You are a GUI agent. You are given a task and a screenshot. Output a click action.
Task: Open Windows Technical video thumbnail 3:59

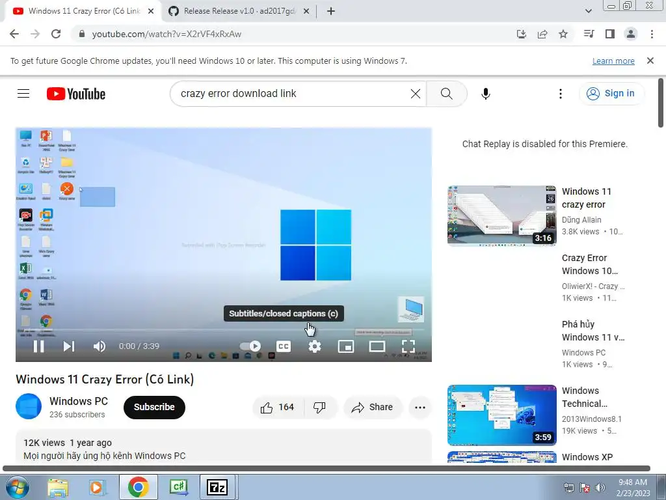pyautogui.click(x=501, y=415)
